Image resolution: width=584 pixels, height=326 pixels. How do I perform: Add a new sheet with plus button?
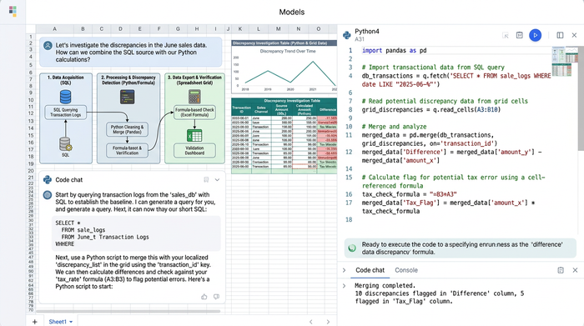(x=35, y=322)
